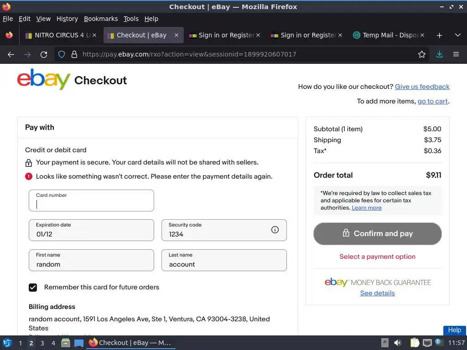Bookmark this page with star icon
Screen dimensions: 467x350
coord(422,54)
